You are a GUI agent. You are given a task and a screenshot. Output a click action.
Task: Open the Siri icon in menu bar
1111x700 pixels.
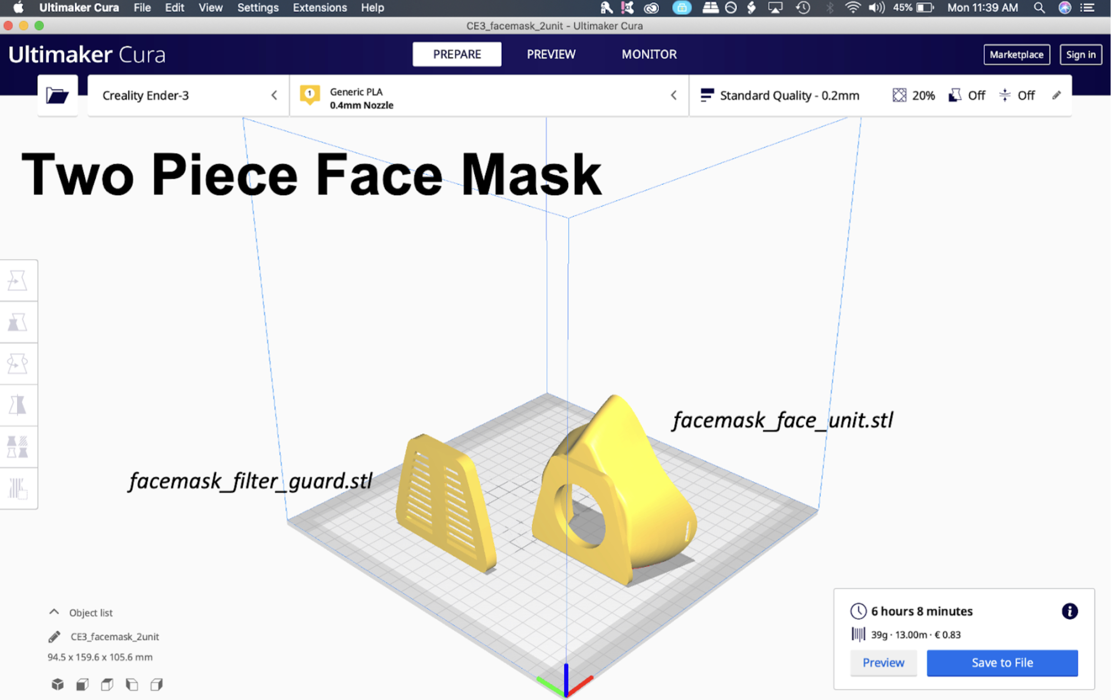pyautogui.click(x=1065, y=8)
